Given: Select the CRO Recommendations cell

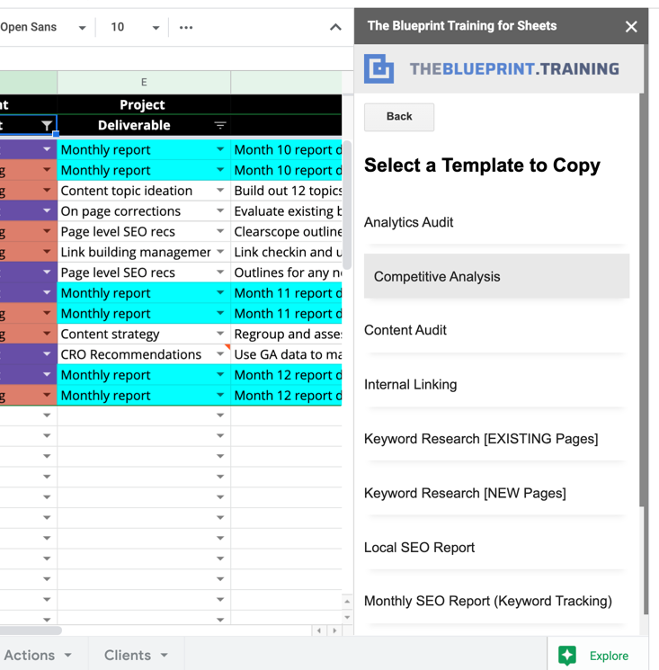Looking at the screenshot, I should pyautogui.click(x=144, y=354).
